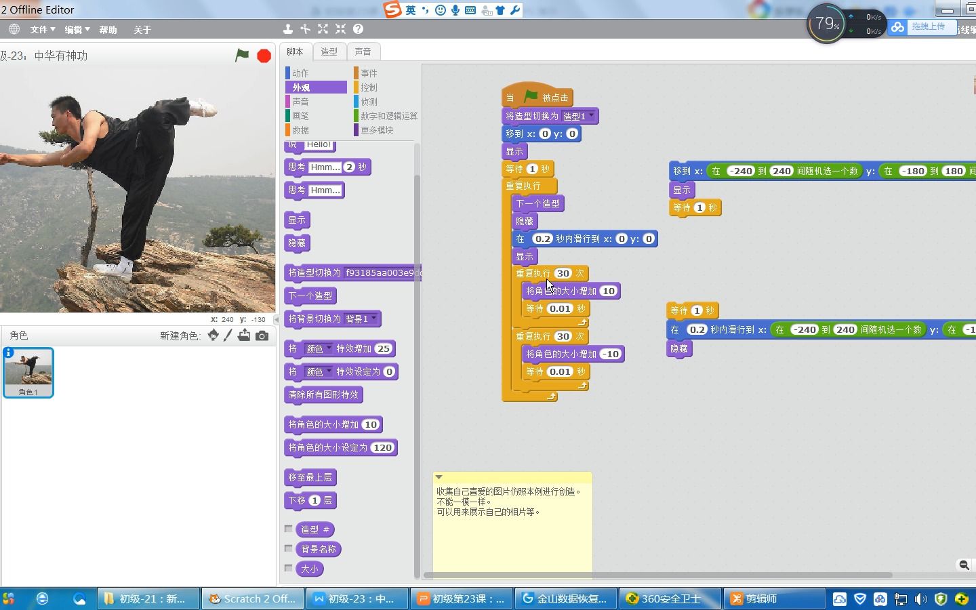Open the block help question mark tool

pos(358,29)
